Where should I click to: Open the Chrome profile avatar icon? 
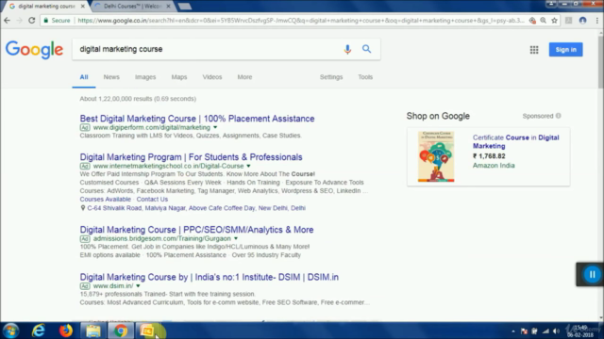click(x=583, y=21)
